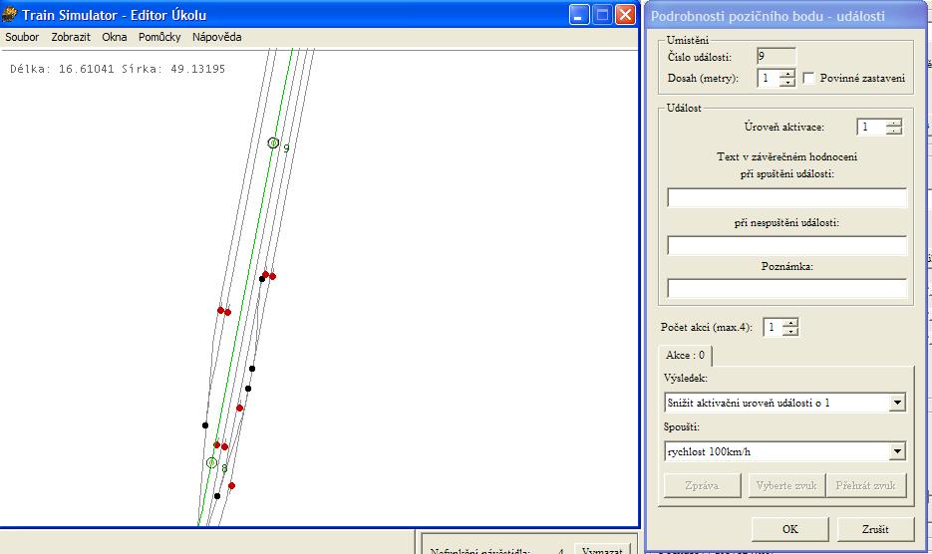Open the Pomůcky menu
The image size is (932, 554).
click(159, 37)
